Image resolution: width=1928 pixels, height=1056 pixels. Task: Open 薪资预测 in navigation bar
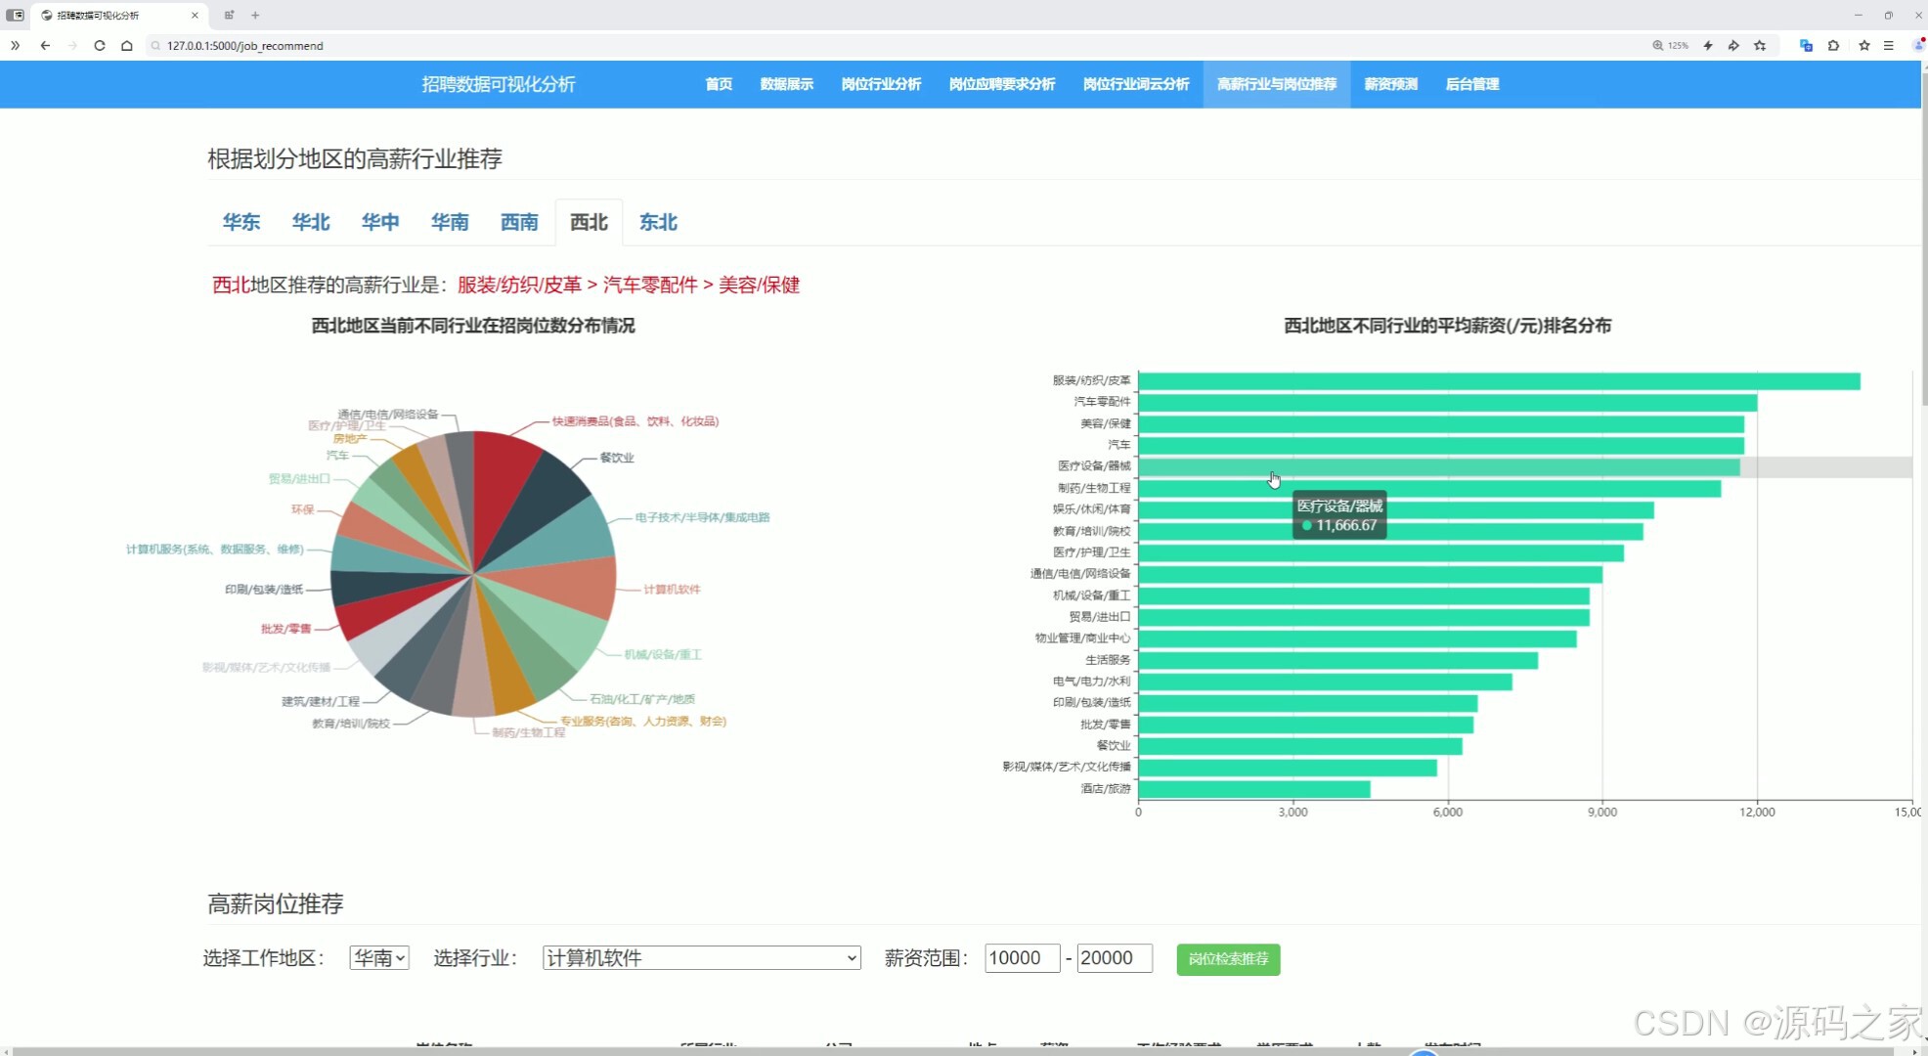1390,84
